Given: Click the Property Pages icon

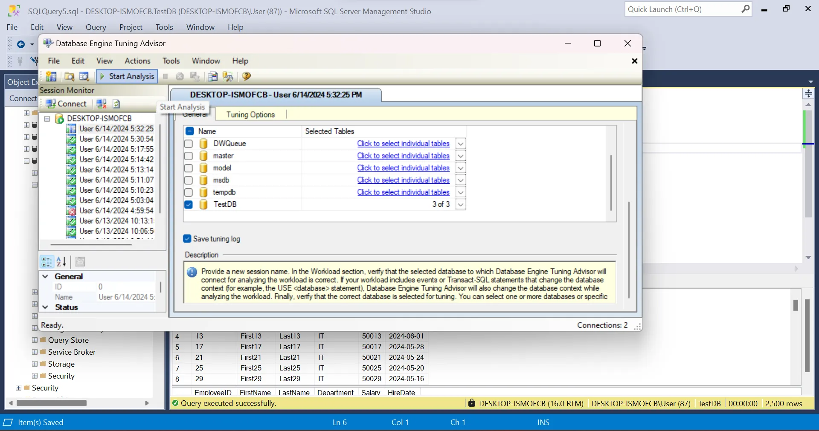Looking at the screenshot, I should click(x=80, y=262).
